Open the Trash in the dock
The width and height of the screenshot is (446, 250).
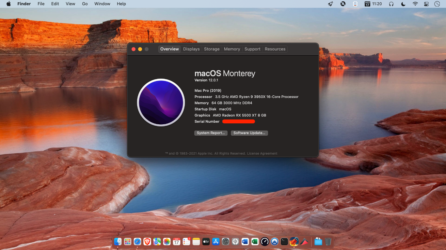[328, 242]
